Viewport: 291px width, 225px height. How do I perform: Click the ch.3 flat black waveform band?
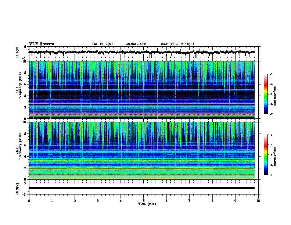point(141,188)
